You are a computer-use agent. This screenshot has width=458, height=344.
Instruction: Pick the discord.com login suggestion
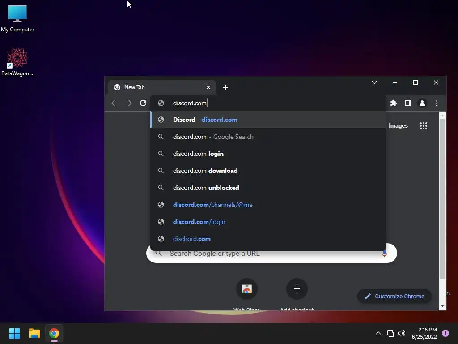268,154
